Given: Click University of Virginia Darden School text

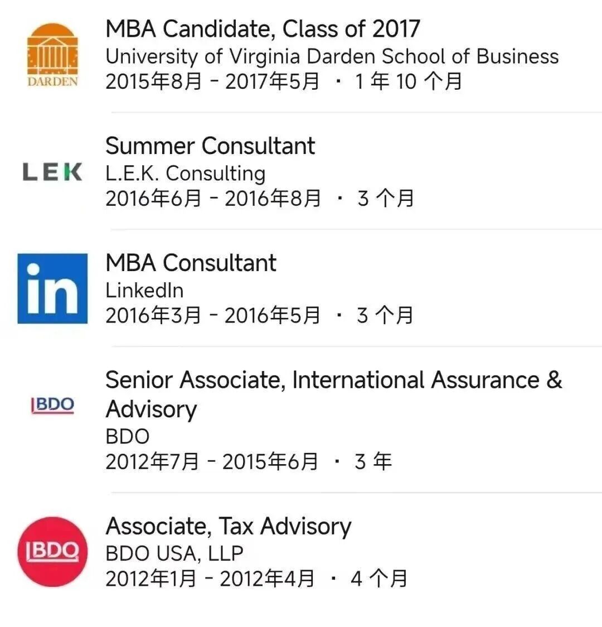Looking at the screenshot, I should click(x=332, y=56).
